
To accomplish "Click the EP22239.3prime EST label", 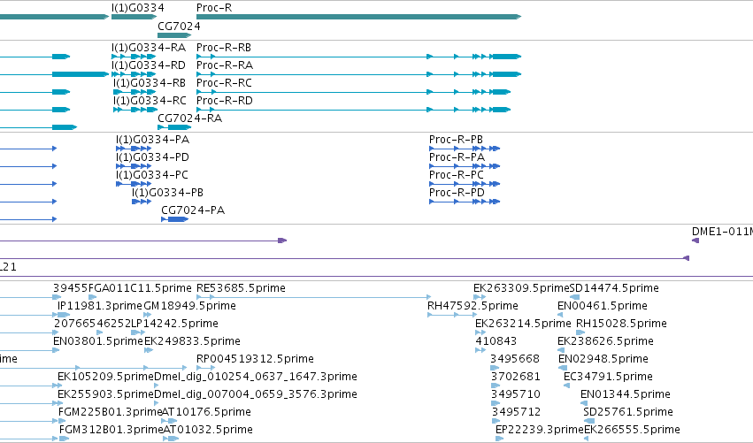I will (x=540, y=430).
